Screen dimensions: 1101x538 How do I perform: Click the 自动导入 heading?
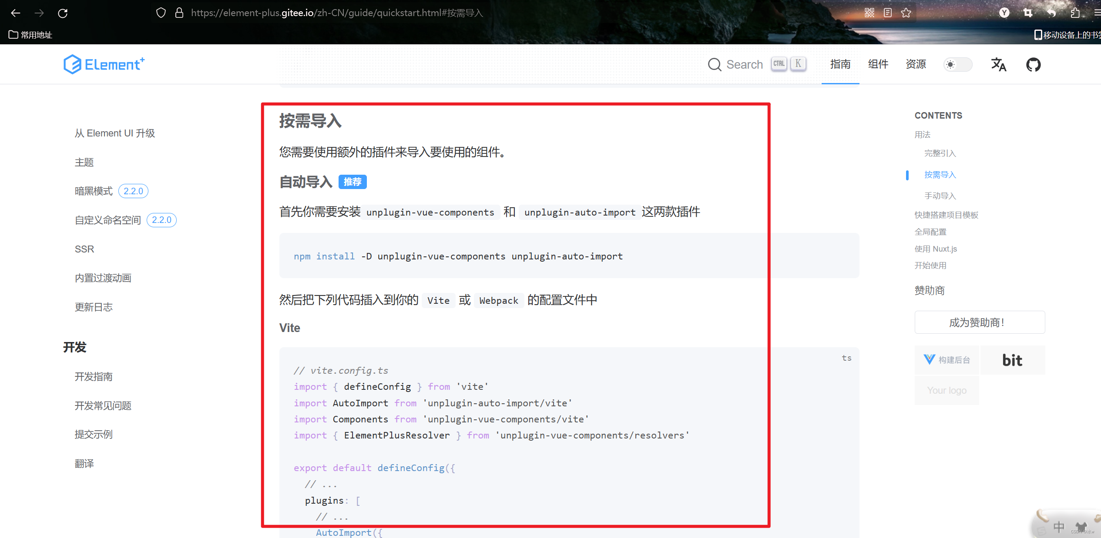[x=306, y=182]
